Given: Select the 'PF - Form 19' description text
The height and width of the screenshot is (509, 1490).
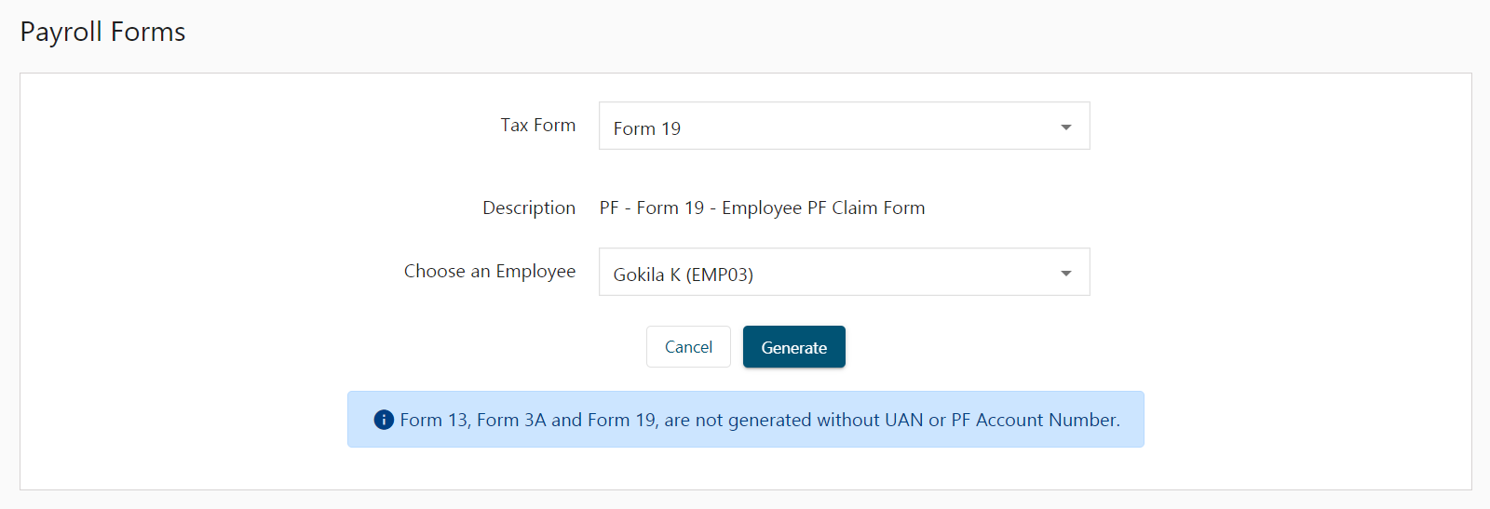Looking at the screenshot, I should pos(652,208).
